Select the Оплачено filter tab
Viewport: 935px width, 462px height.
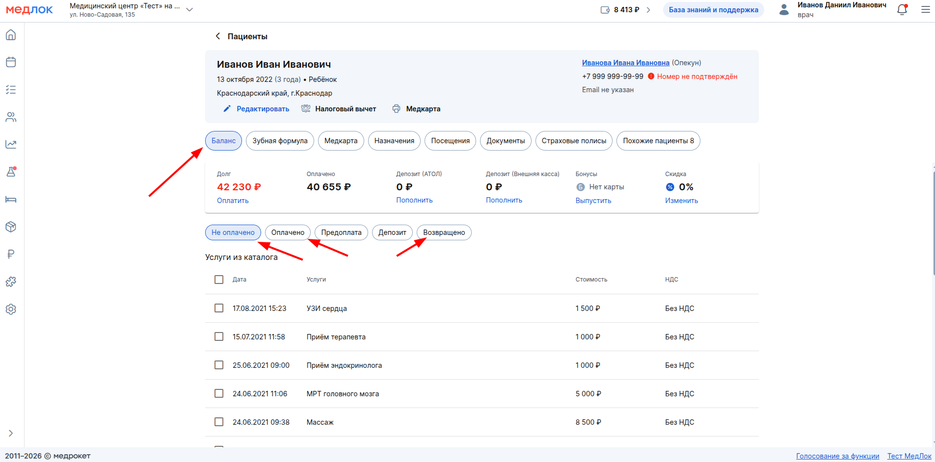pos(288,232)
